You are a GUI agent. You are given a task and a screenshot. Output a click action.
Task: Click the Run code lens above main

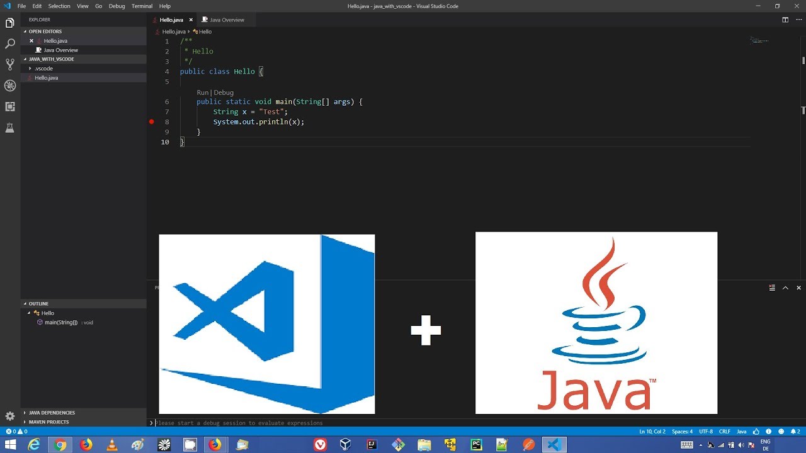202,92
